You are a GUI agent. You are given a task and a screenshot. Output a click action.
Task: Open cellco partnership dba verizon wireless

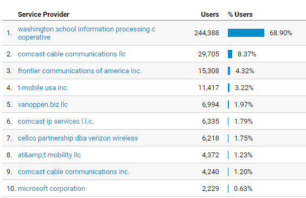[78, 138]
